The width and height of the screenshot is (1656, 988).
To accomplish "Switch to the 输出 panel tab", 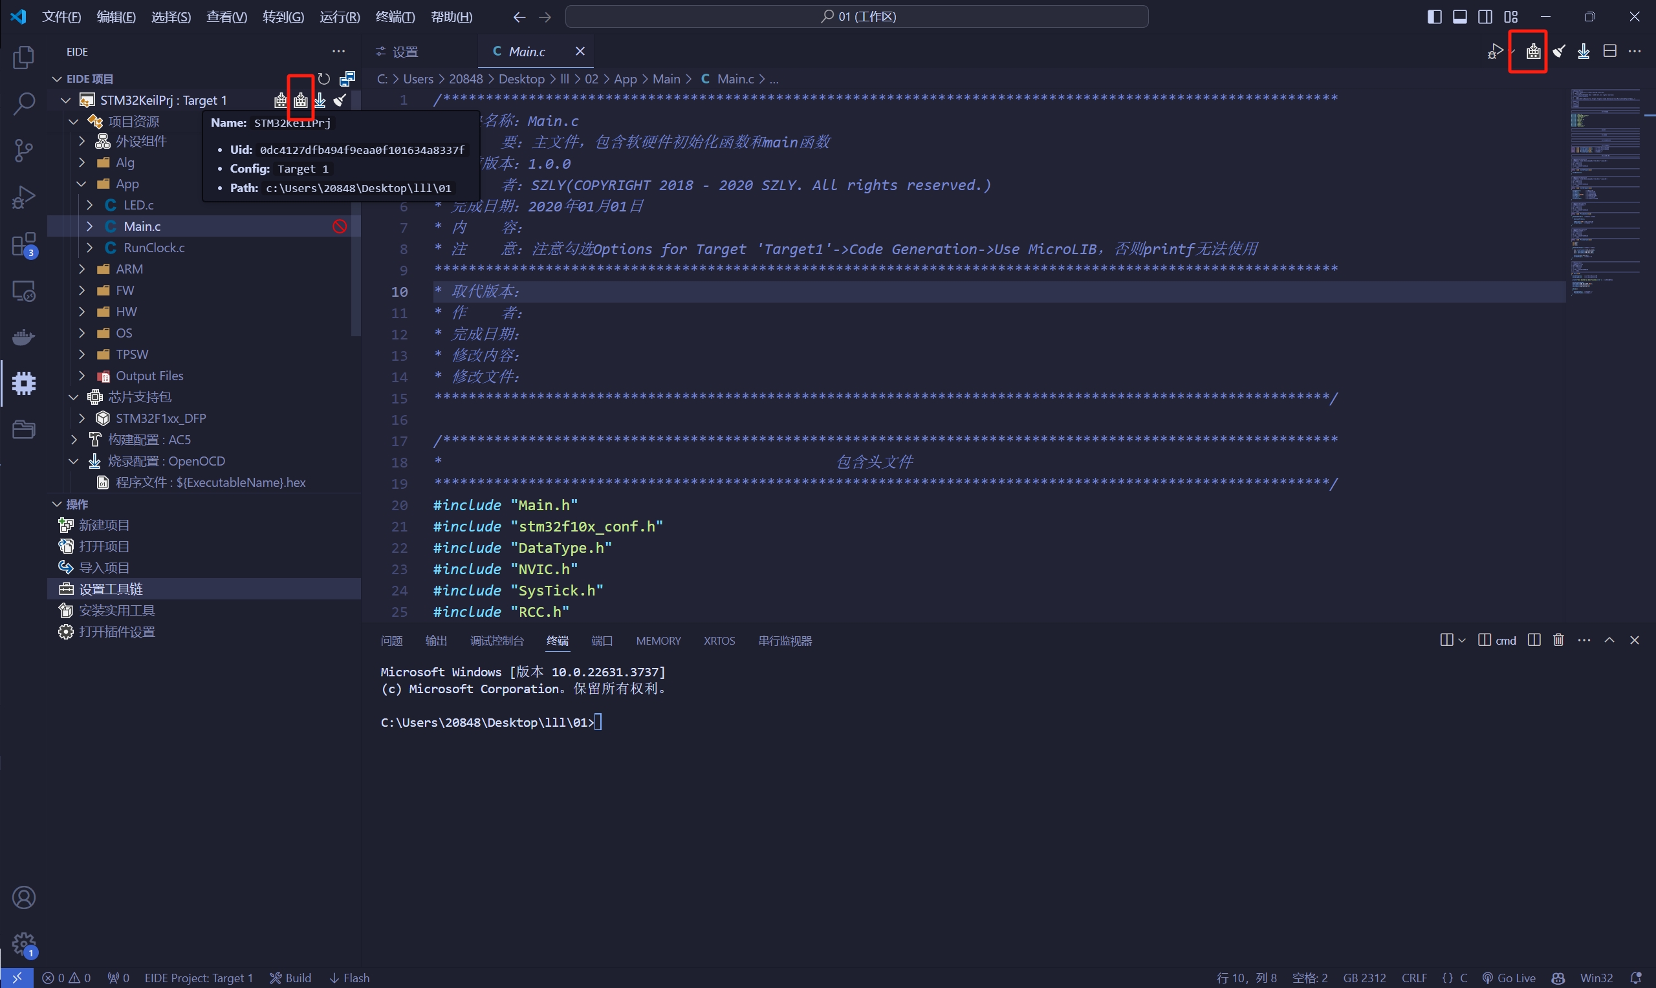I will click(x=436, y=641).
